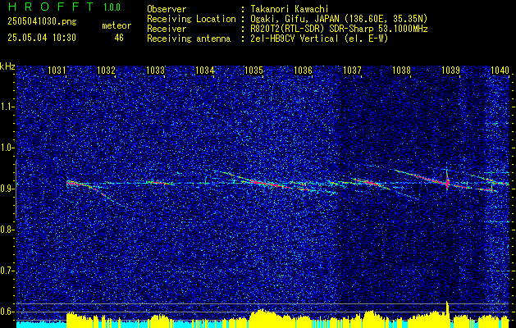Click the tall yellow power spike near 1039
Viewport: 516px width, 328px height.
coord(447,314)
